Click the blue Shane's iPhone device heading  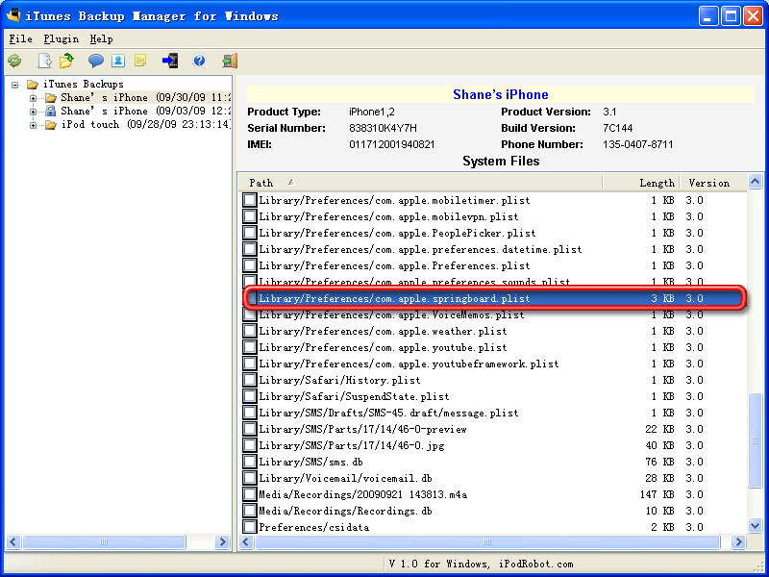click(x=500, y=94)
